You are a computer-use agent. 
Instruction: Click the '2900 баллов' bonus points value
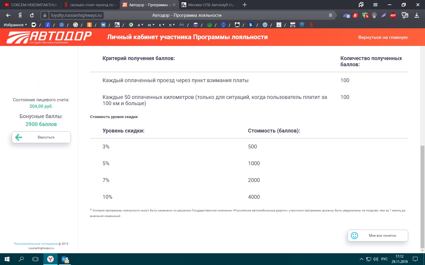click(x=41, y=124)
